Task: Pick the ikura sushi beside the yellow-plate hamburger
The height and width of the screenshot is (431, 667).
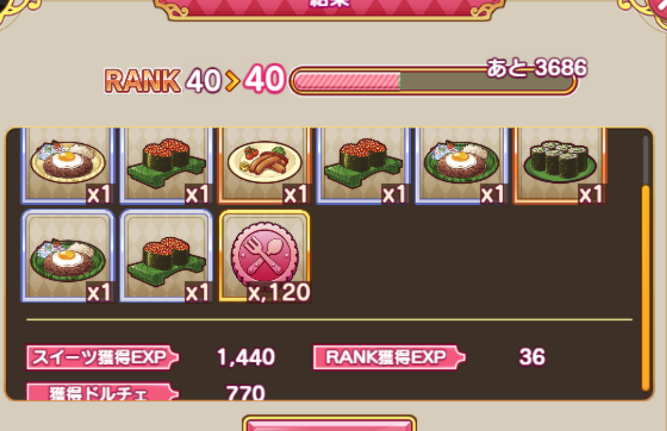Action: (166, 166)
